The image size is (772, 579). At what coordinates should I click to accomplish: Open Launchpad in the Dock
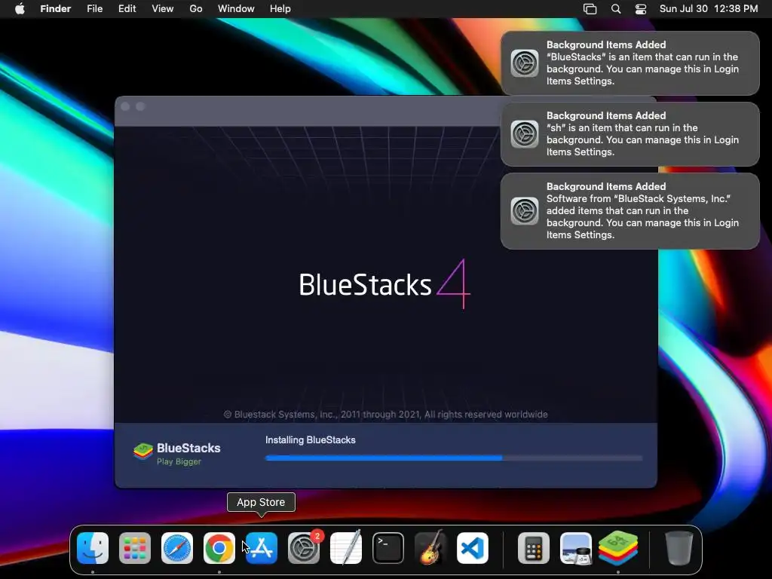[x=135, y=548]
